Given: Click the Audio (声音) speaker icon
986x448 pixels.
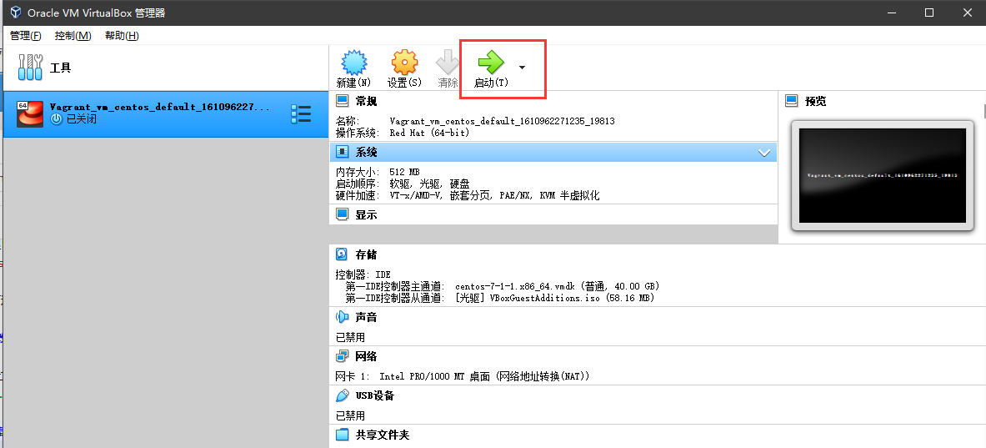Looking at the screenshot, I should 342,317.
